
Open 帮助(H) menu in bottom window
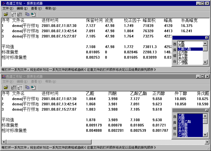51,82
